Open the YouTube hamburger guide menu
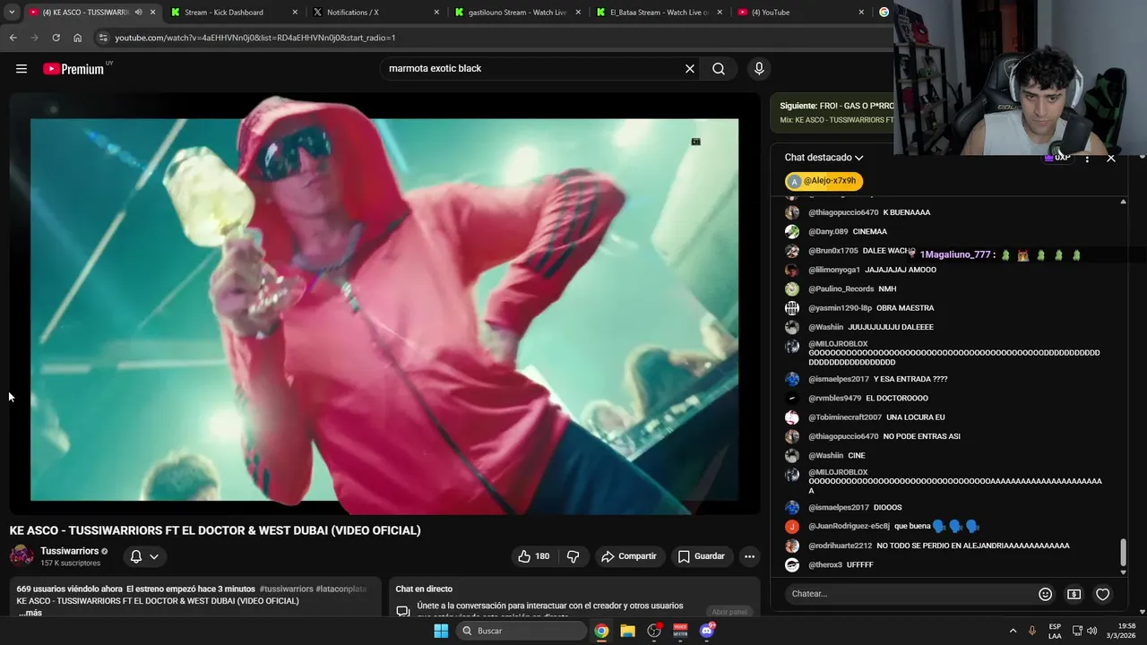The image size is (1147, 645). coord(22,69)
